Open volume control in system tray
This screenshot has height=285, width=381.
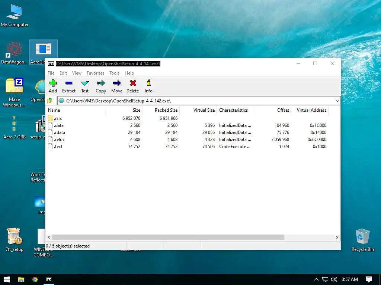(334, 279)
